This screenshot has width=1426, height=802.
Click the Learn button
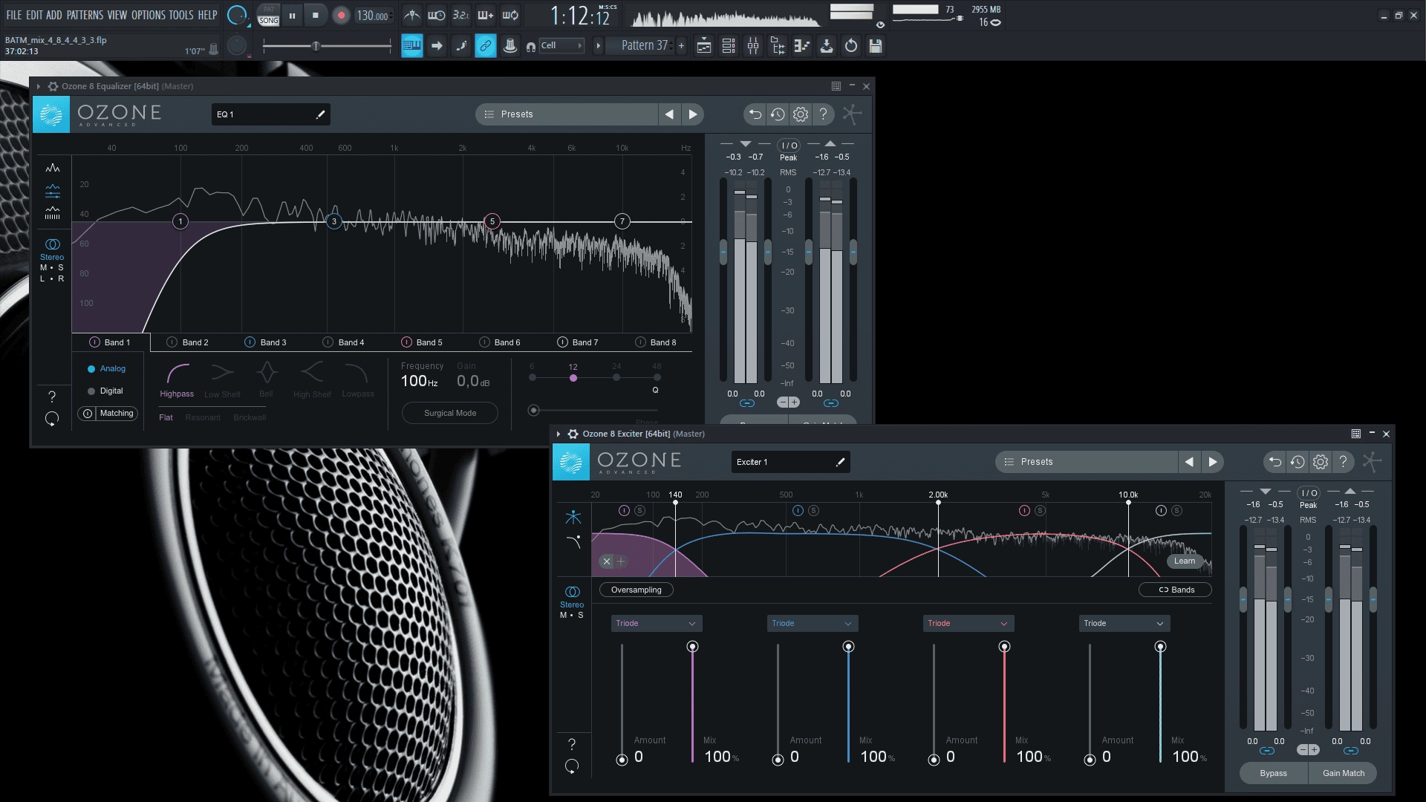coord(1185,561)
